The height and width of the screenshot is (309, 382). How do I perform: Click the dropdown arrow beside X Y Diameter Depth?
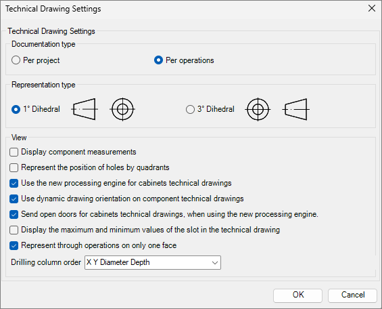214,263
